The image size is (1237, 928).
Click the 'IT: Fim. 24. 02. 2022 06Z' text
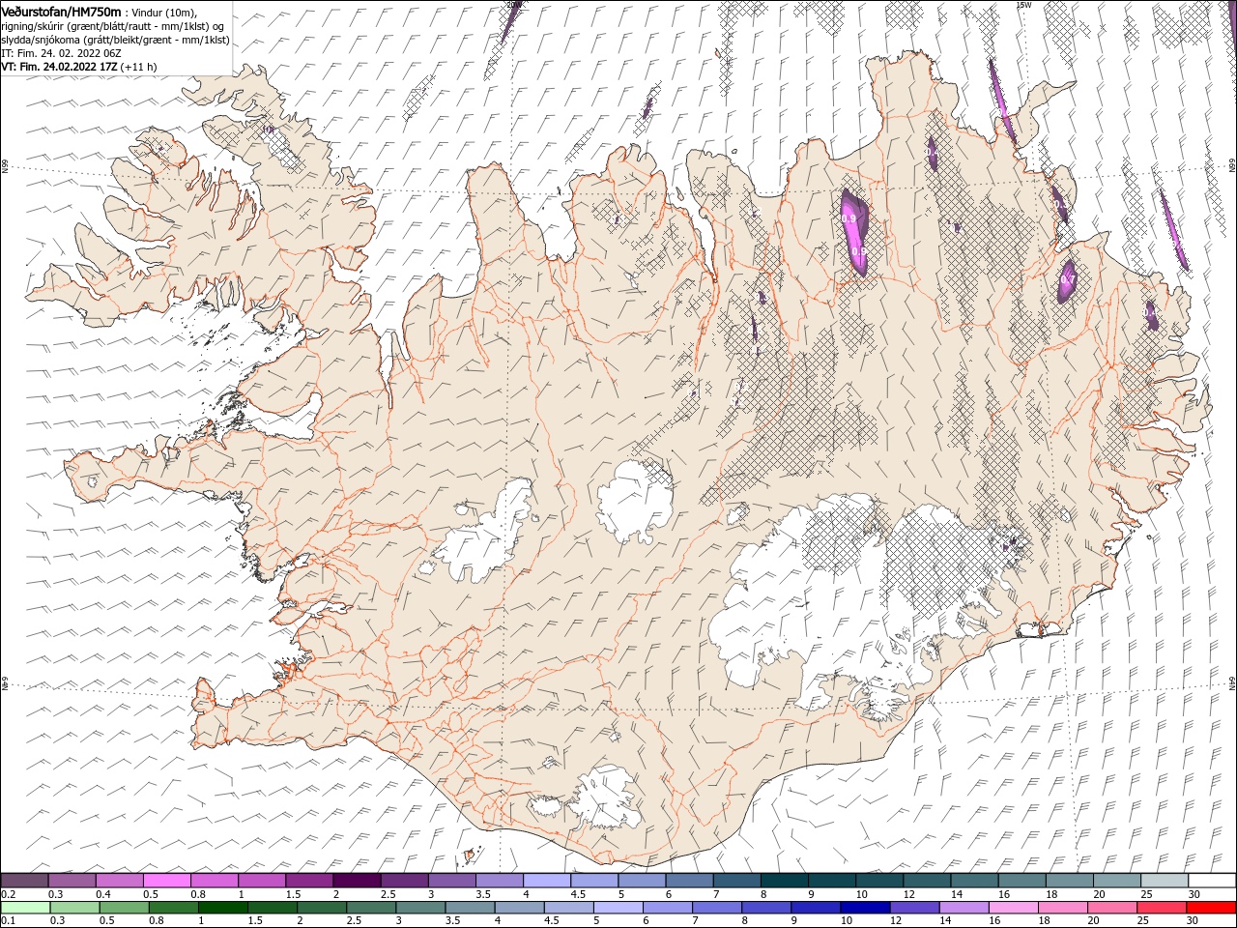click(63, 53)
